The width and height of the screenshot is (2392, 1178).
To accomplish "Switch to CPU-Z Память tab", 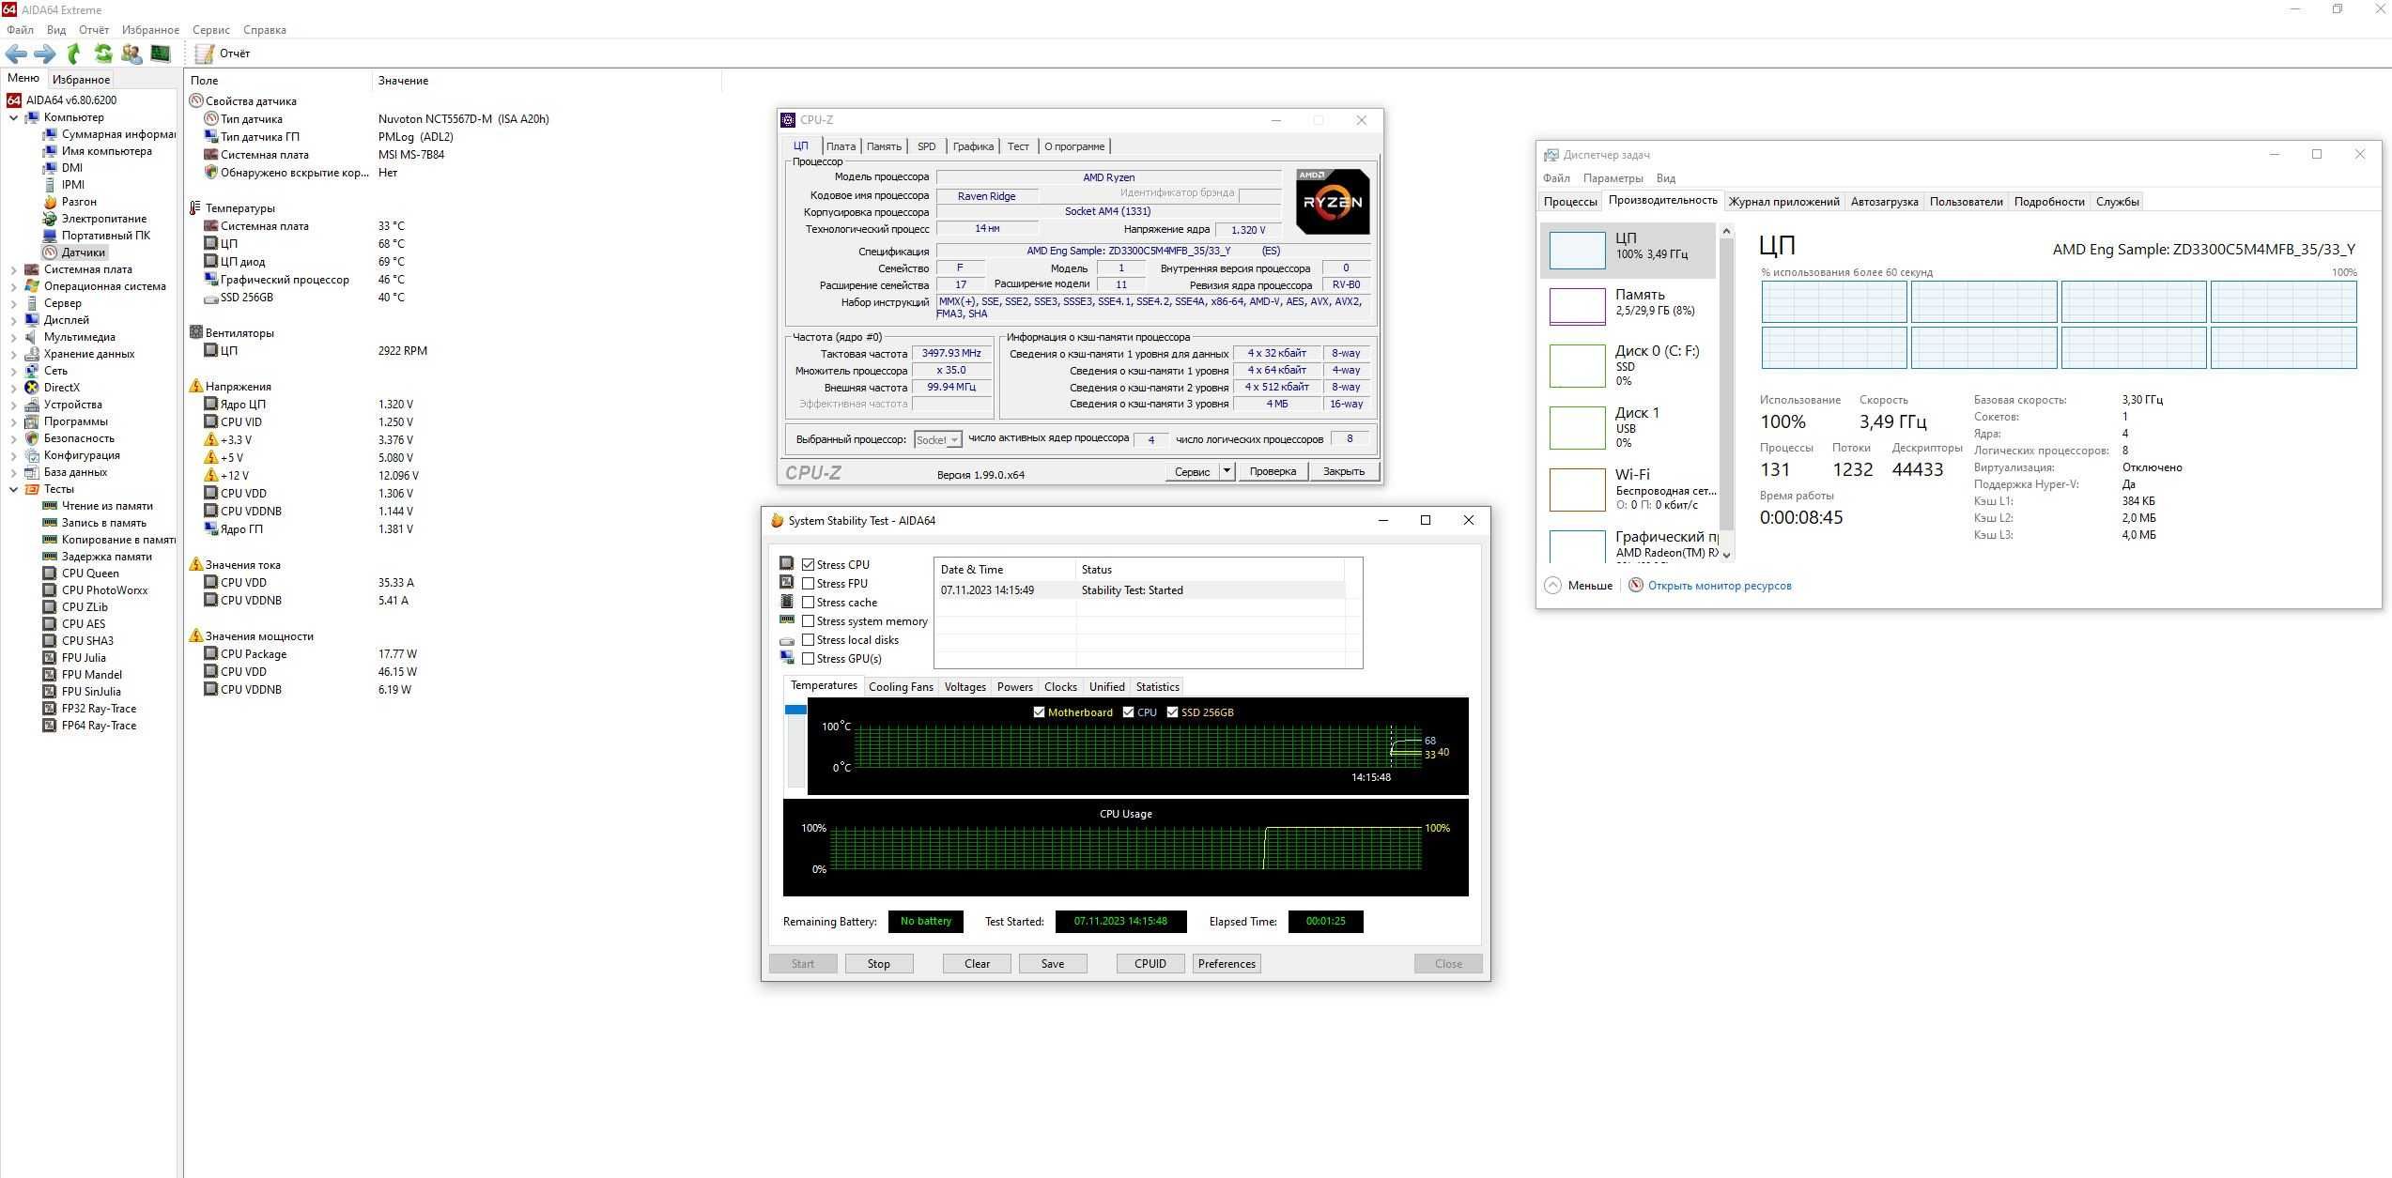I will pyautogui.click(x=884, y=146).
